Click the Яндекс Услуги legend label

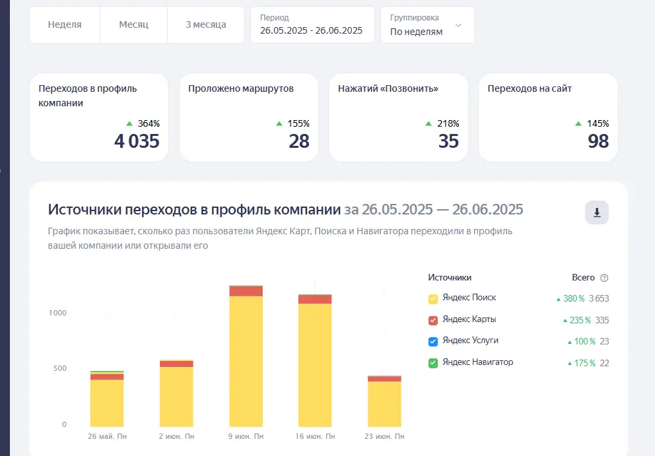470,341
